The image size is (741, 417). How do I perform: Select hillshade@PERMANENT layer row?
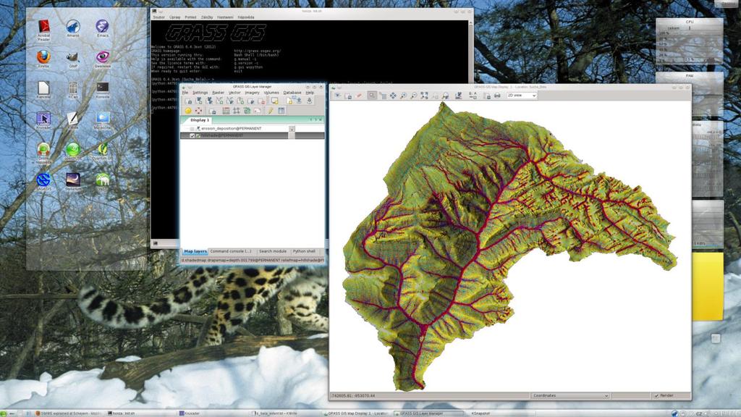(x=252, y=135)
